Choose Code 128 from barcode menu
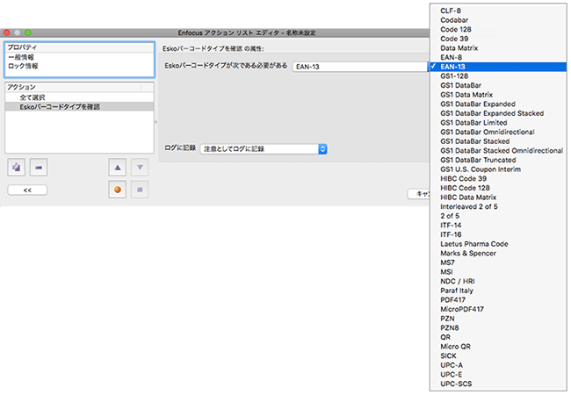Screen dimensions: 571x395 [498, 29]
